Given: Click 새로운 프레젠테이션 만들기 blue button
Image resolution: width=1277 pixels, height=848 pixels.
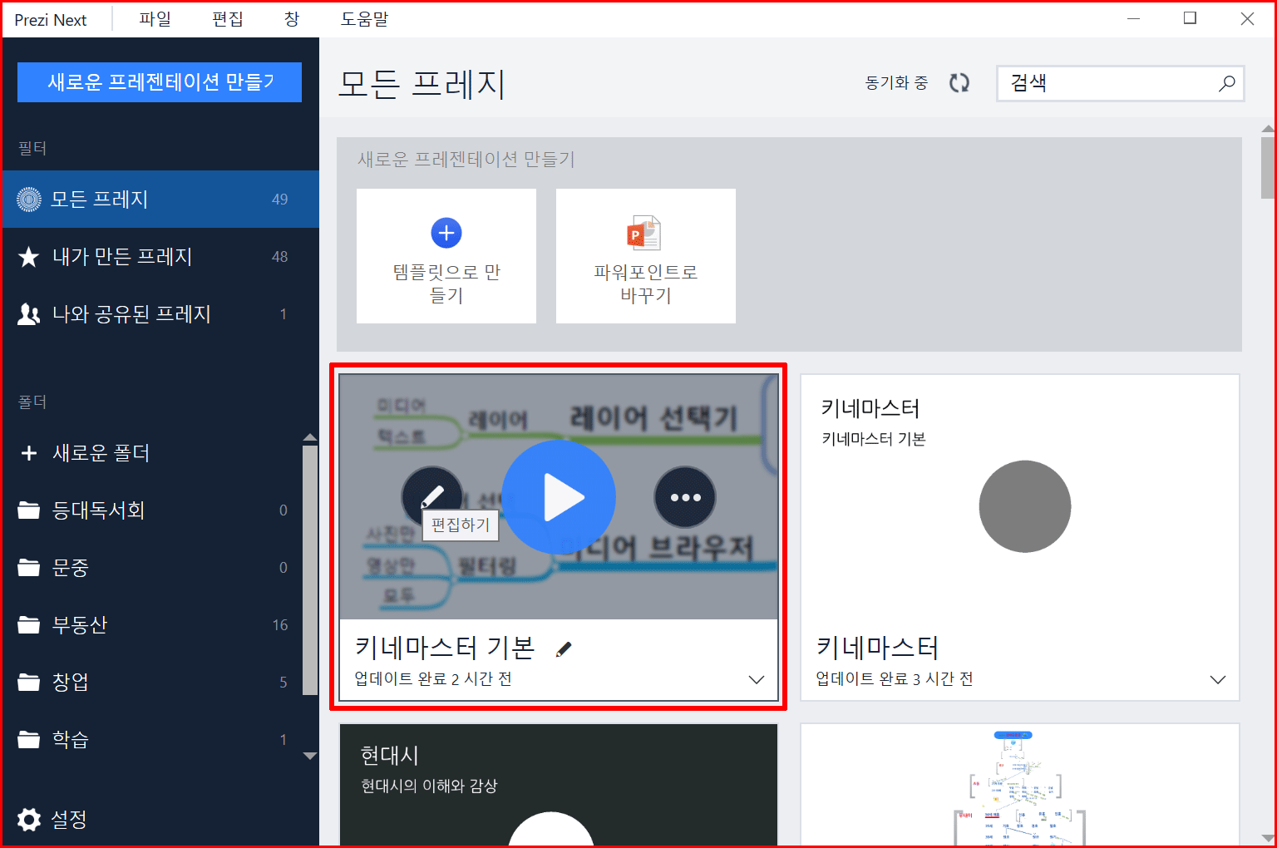Looking at the screenshot, I should 160,81.
